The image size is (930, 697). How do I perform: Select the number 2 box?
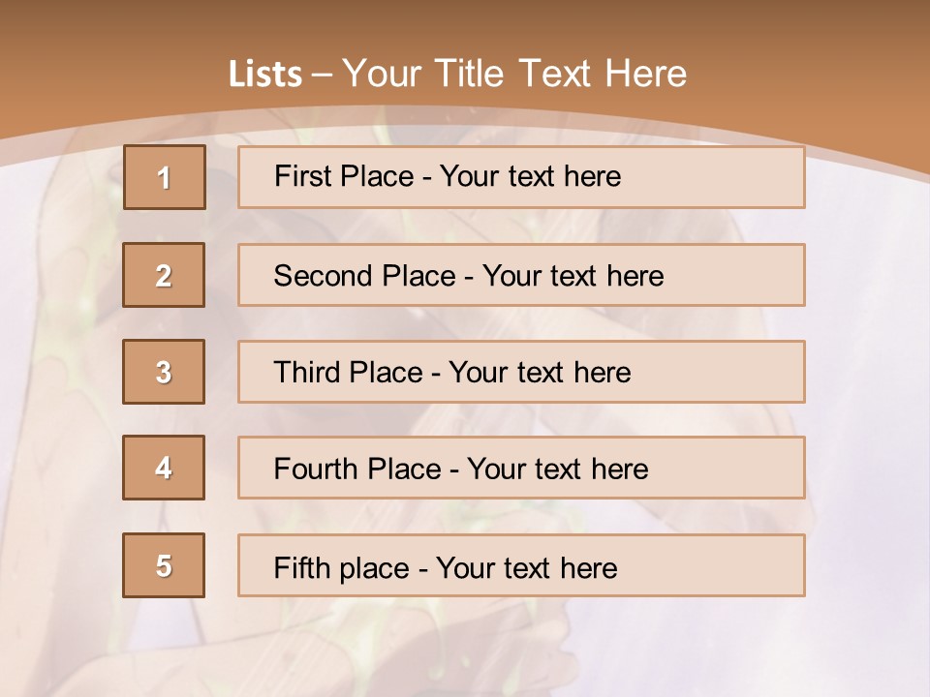(164, 275)
